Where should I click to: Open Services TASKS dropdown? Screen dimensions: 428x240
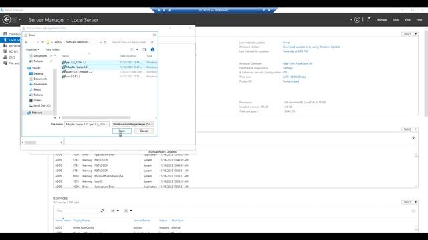pyautogui.click(x=410, y=202)
